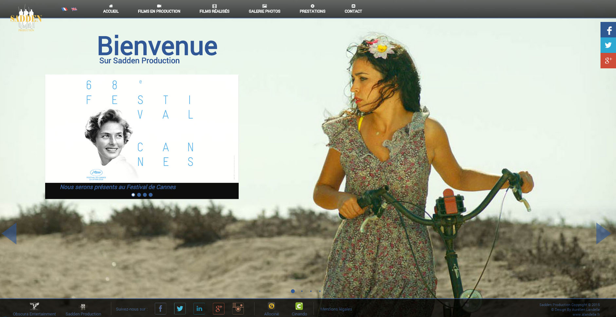Screen dimensions: 616x317
Task: Click the footer Twitter icon
Action: click(180, 308)
